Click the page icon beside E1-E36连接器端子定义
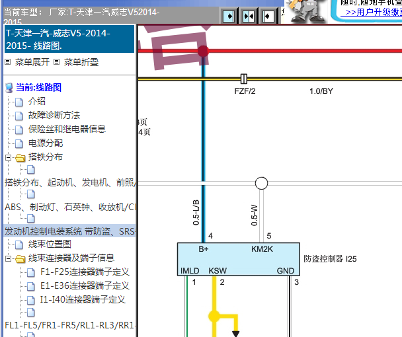The width and height of the screenshot is (402, 337). coord(31,286)
